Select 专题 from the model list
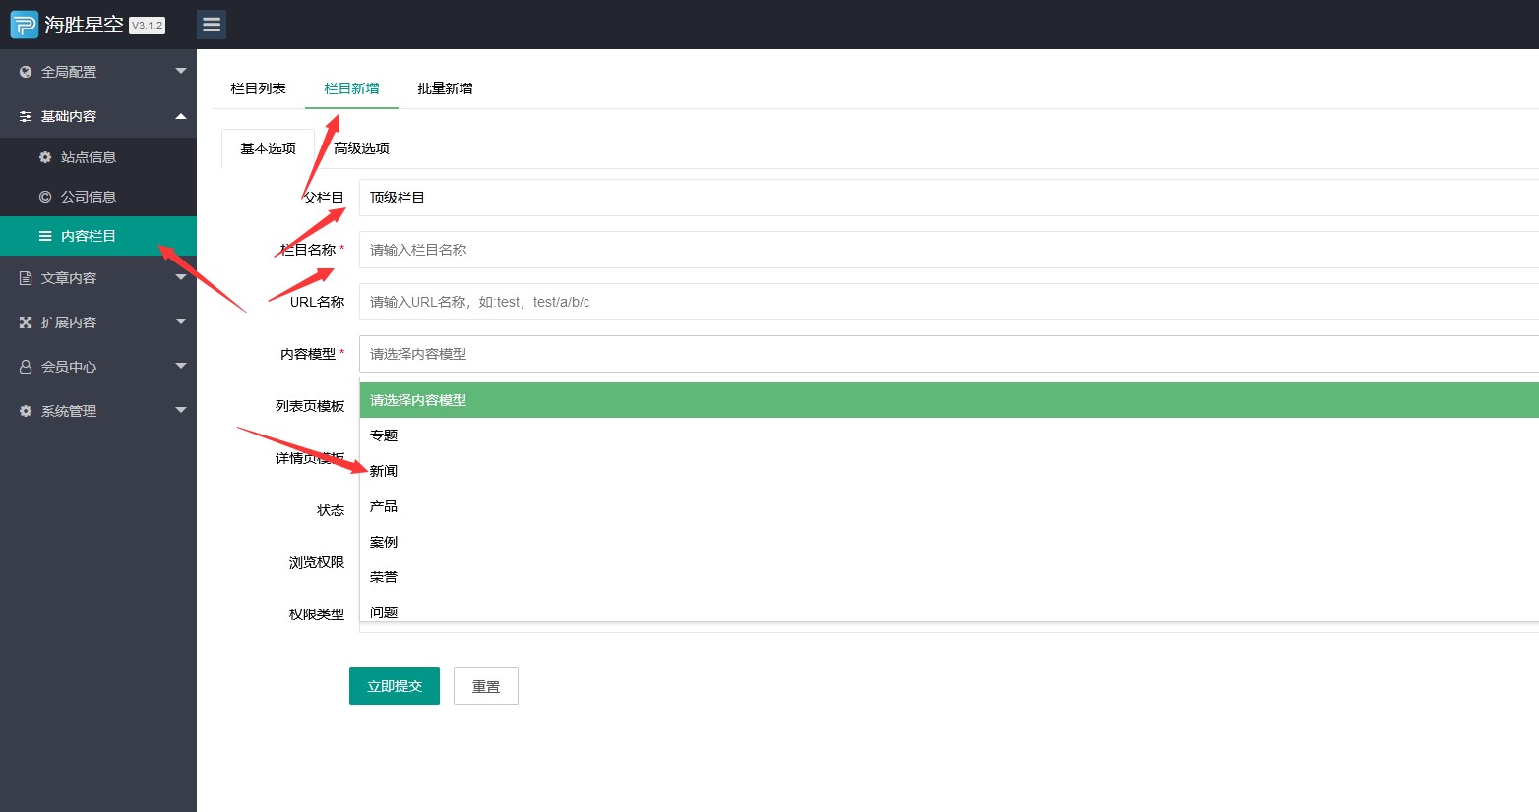The height and width of the screenshot is (812, 1539). (949, 435)
